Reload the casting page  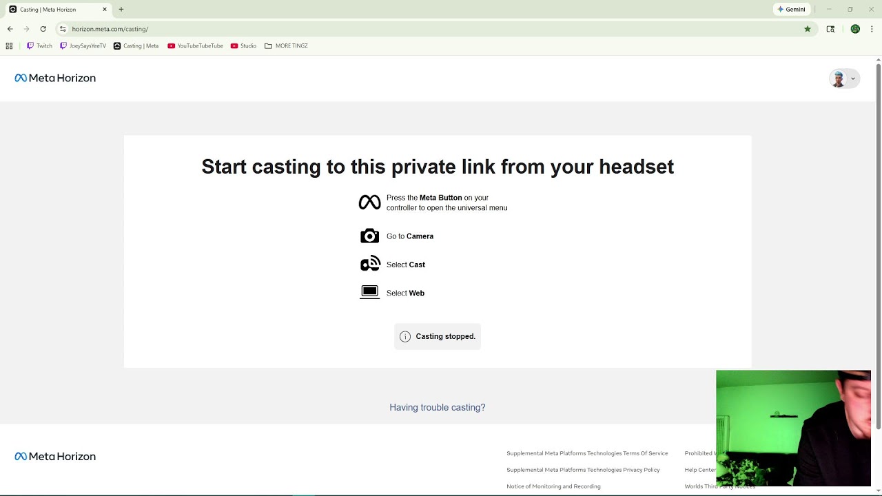point(43,29)
